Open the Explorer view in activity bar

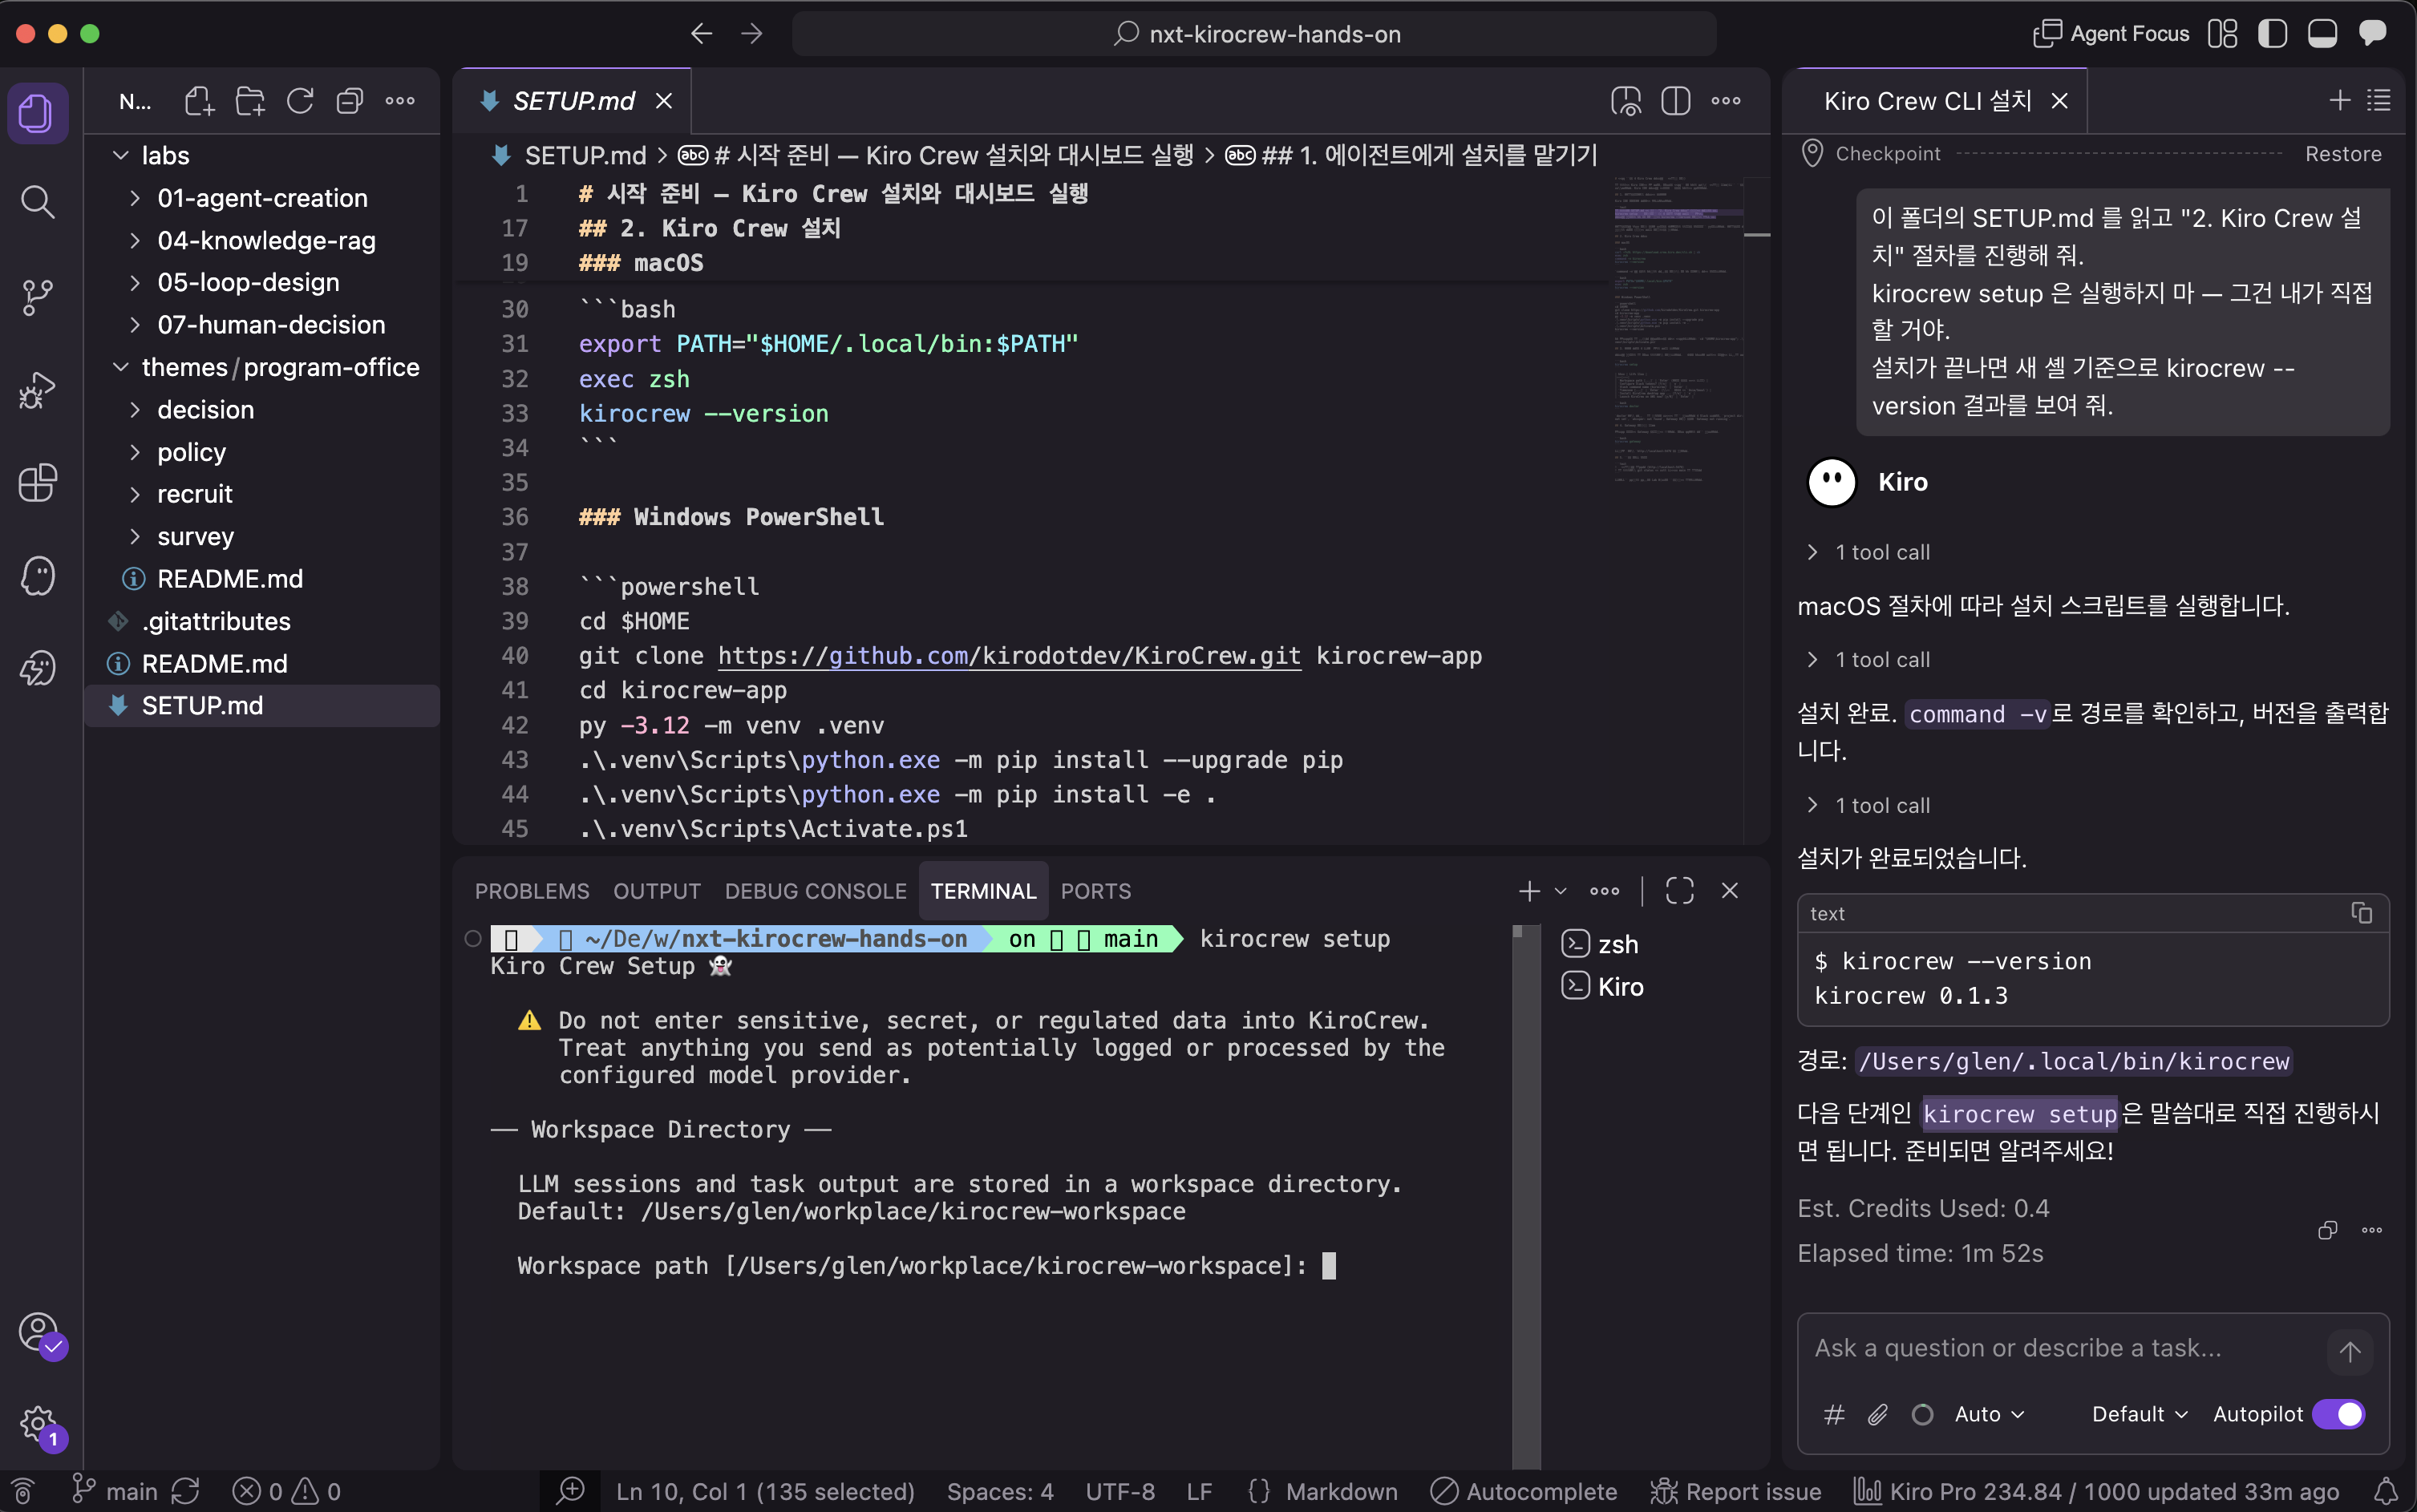[37, 112]
